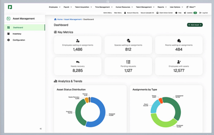The height and width of the screenshot is (135, 214).
Task: Open the Admin Menu link
Action: (107, 13)
